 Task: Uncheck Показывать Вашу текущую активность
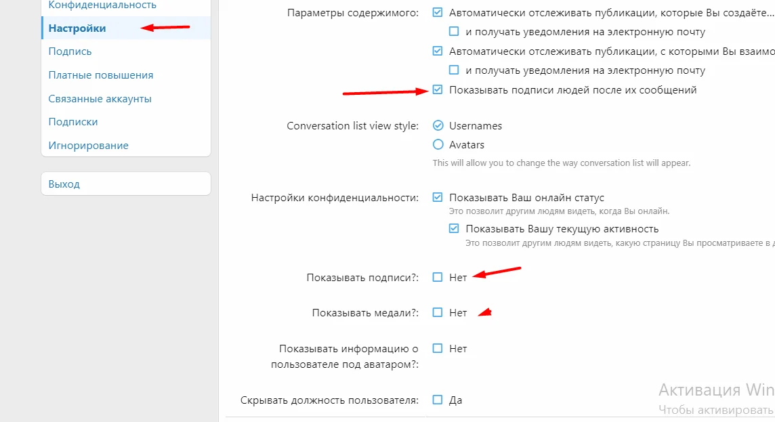coord(454,229)
